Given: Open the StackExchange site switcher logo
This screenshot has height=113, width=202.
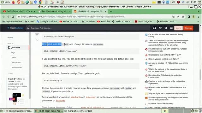Looking at the screenshot, I should click(15, 28).
